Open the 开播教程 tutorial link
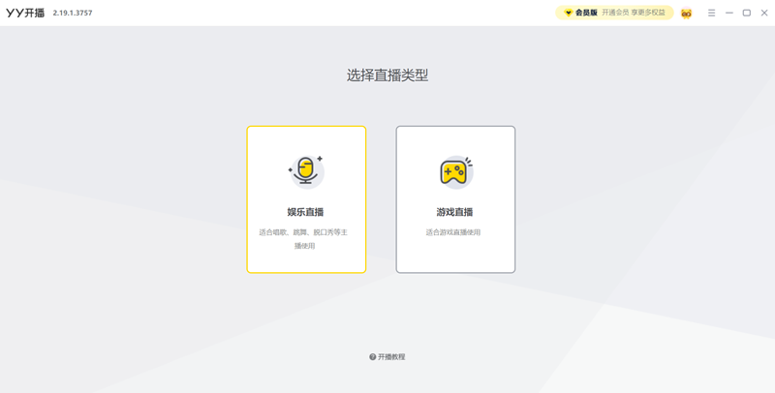 tap(387, 357)
